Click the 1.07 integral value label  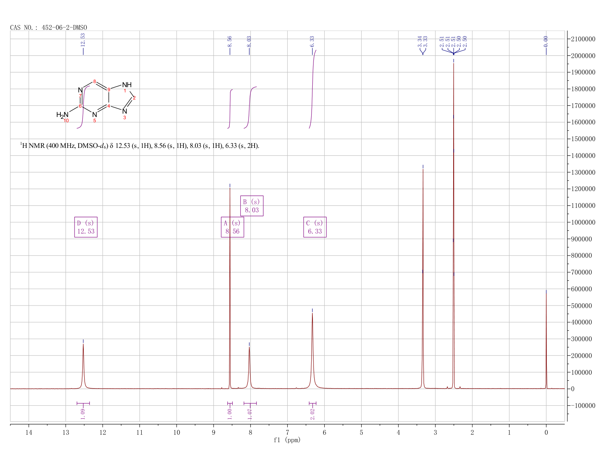coord(250,414)
